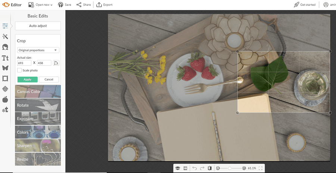
Task: Enable the Scale photo checkbox
Action: pos(19,70)
